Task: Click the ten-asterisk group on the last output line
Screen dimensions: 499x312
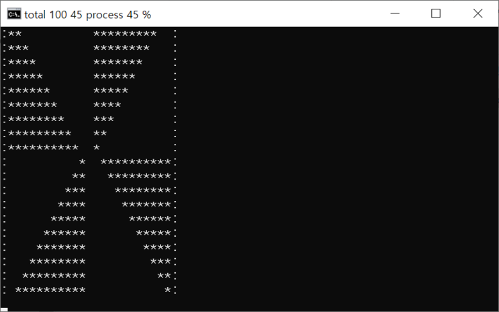Action: click(50, 290)
